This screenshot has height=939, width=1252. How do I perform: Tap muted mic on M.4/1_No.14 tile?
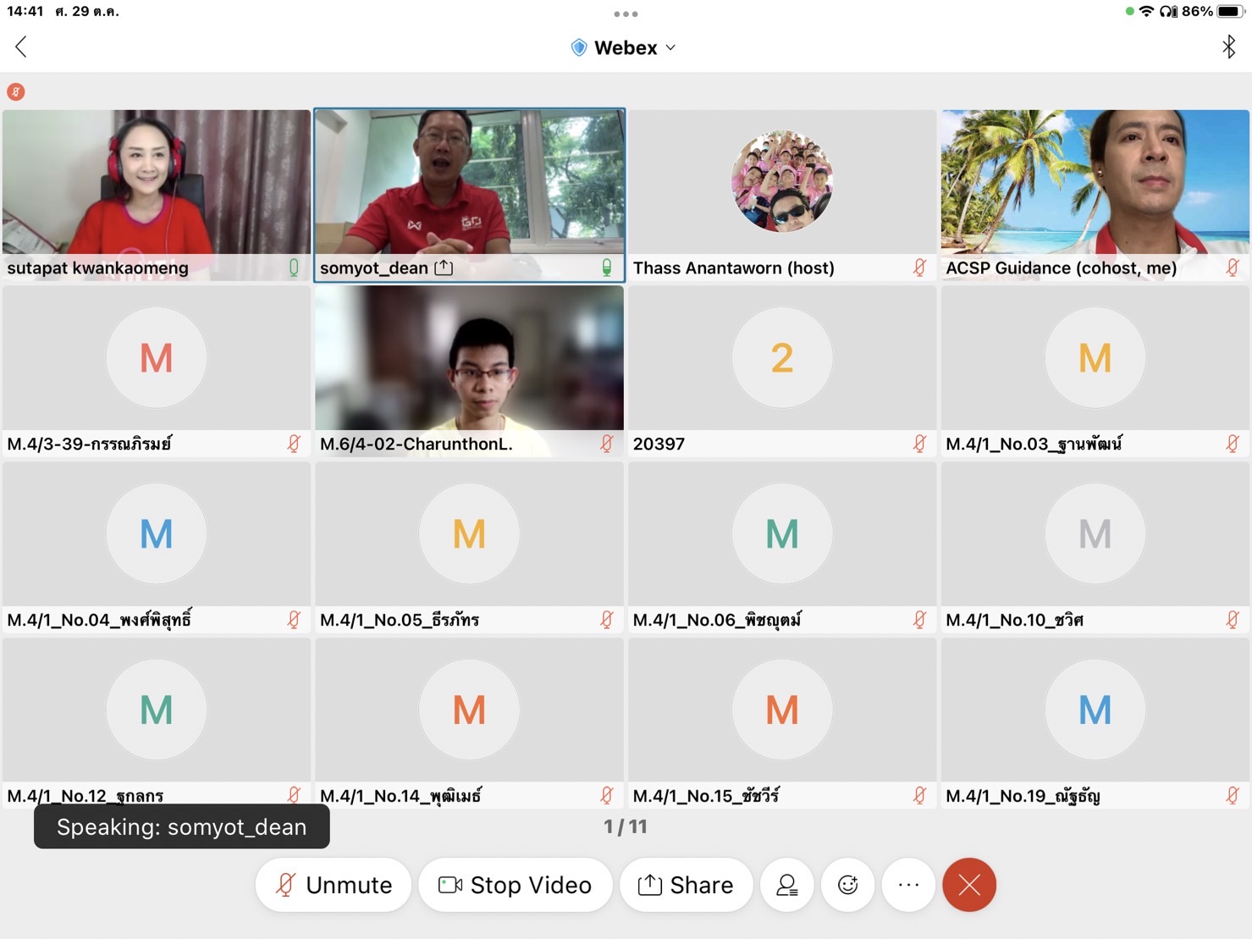(x=607, y=795)
